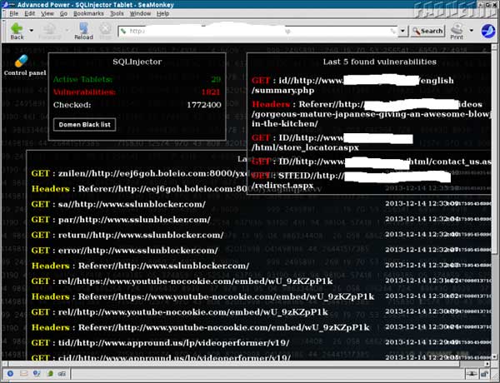Click the horizontal scrollbar at page bottom
This screenshot has height=383, width=500.
pyautogui.click(x=247, y=364)
